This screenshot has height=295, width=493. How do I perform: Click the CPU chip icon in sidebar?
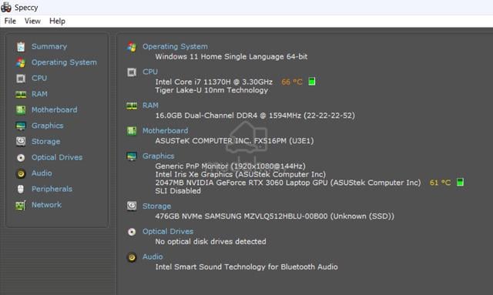pyautogui.click(x=21, y=79)
